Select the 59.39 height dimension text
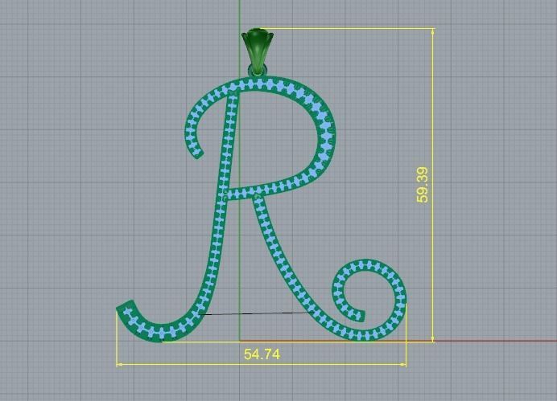557x401 pixels. pyautogui.click(x=423, y=185)
